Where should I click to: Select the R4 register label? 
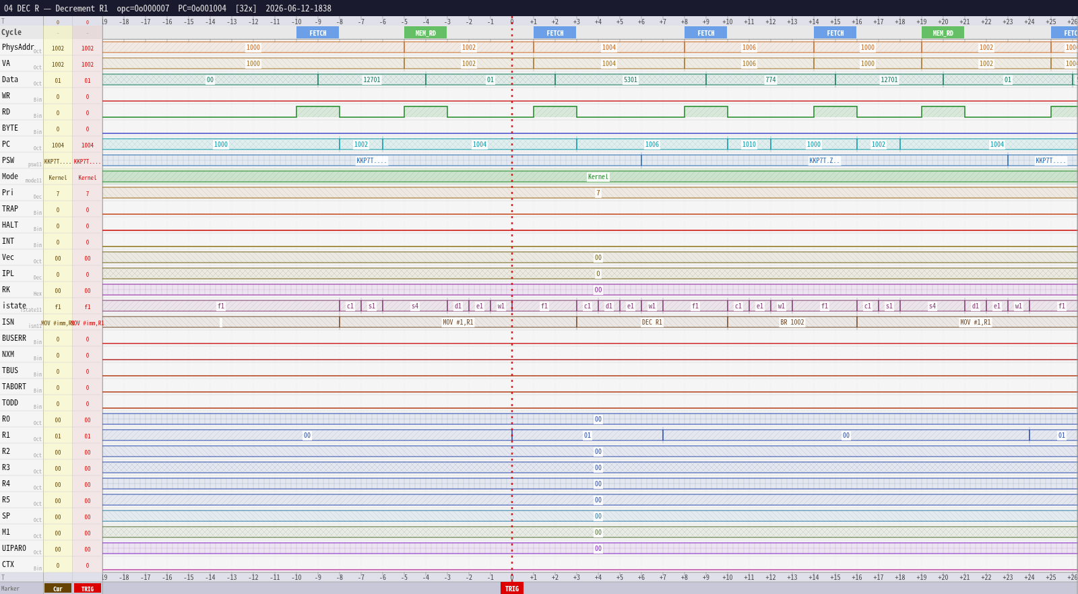(x=6, y=484)
